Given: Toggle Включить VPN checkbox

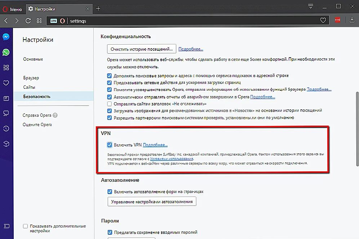Looking at the screenshot, I should (x=110, y=145).
